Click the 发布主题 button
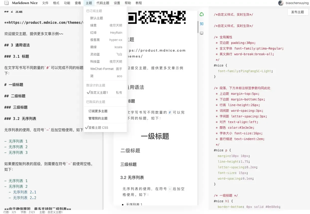This screenshot has width=310, height=214. click(298, 12)
